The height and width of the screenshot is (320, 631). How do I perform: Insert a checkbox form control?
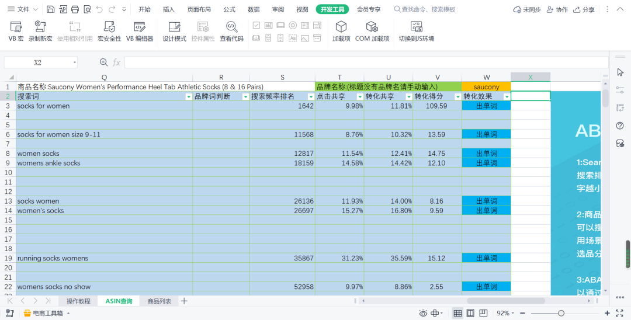[x=256, y=26]
